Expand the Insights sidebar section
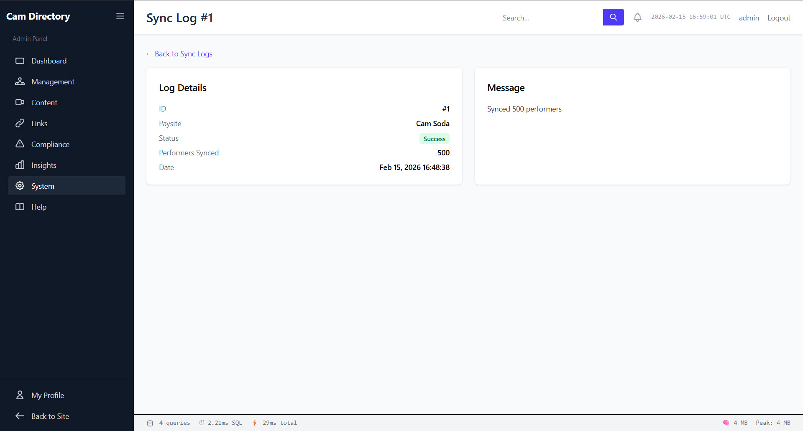803x431 pixels. [44, 165]
